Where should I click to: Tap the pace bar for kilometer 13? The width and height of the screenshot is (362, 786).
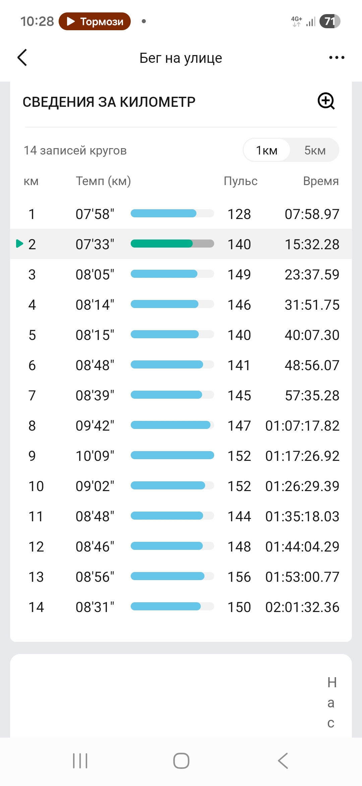172,576
